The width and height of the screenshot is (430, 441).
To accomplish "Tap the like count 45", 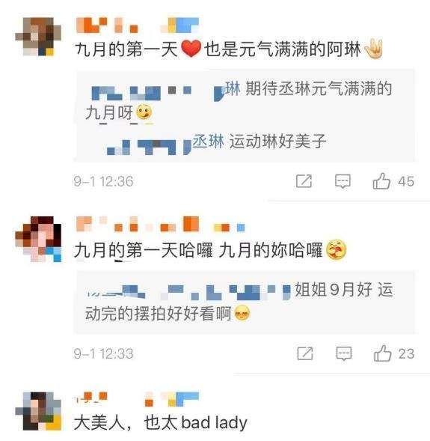I will click(x=406, y=181).
